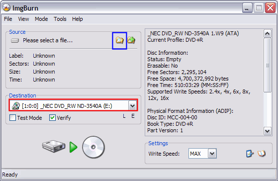This screenshot has height=181, width=278.
Task: Click the L button under destination
Action: [x=124, y=116]
